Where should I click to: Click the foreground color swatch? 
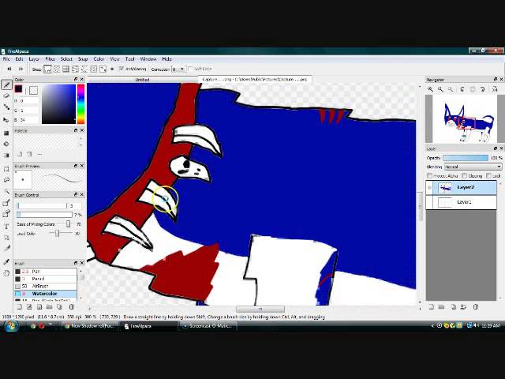pos(18,89)
